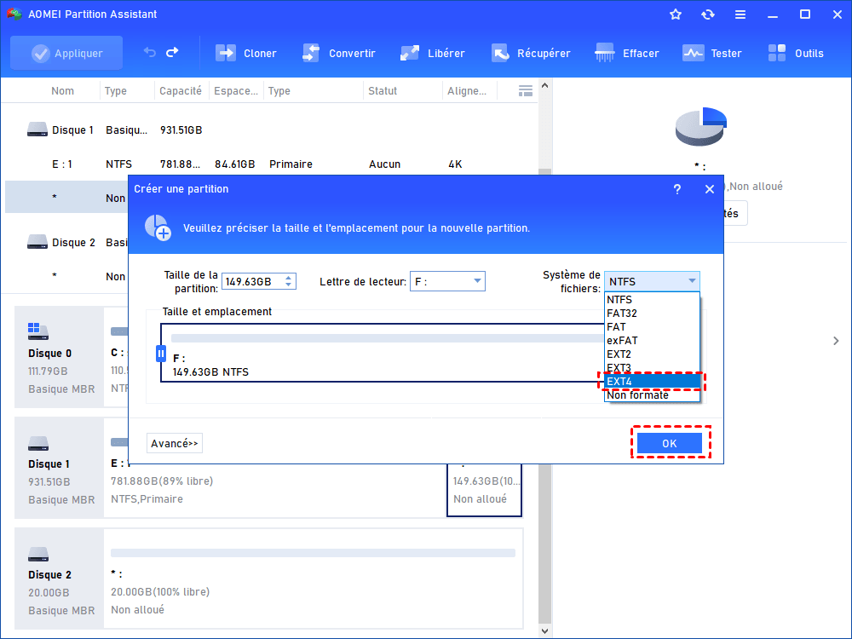Choose exFAT from the file system list
Image resolution: width=852 pixels, height=639 pixels.
click(652, 341)
